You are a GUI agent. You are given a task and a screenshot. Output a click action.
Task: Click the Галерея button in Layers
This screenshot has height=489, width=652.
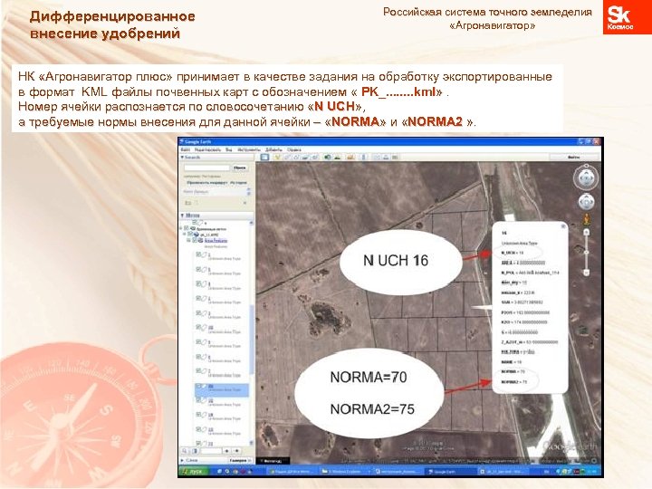(240, 460)
